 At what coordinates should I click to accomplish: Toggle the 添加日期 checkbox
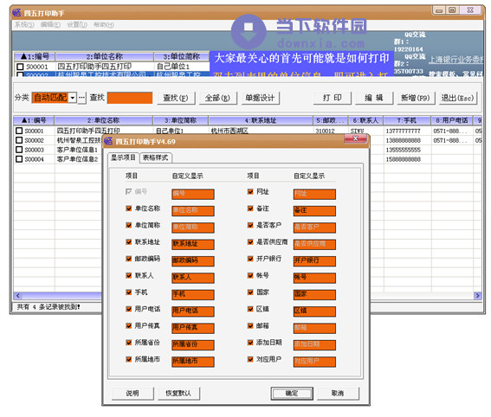pyautogui.click(x=250, y=343)
